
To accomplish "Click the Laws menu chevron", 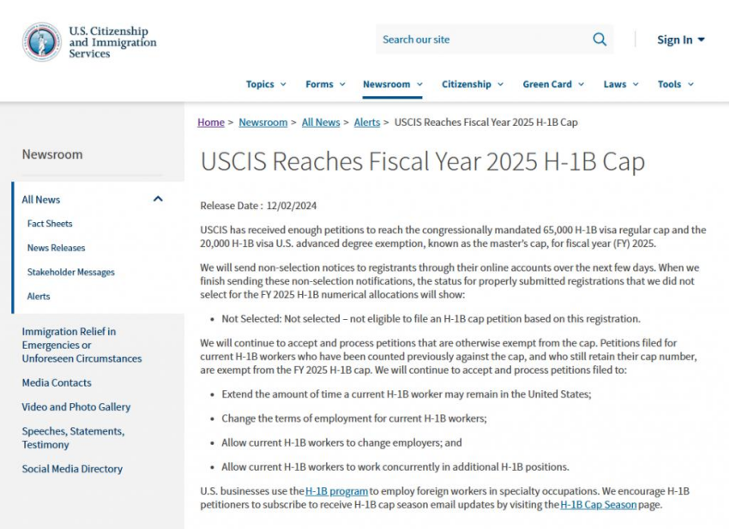I will click(x=636, y=84).
